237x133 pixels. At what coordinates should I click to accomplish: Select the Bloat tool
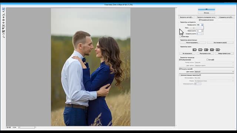[x=3, y=23]
